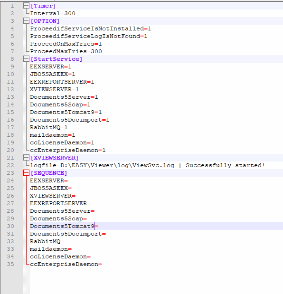Click the [StartService] section header text

(56, 59)
